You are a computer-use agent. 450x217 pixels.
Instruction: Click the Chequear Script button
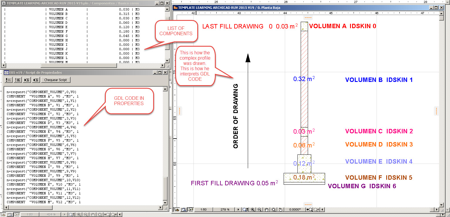[56, 80]
